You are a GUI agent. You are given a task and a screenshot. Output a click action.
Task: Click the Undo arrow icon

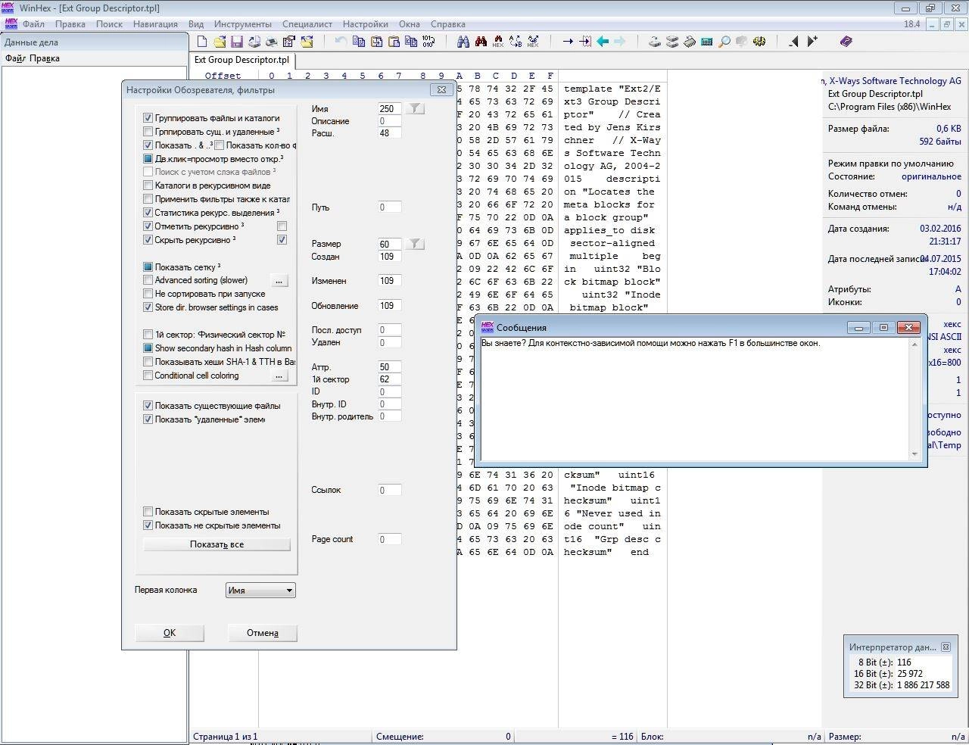pyautogui.click(x=341, y=42)
